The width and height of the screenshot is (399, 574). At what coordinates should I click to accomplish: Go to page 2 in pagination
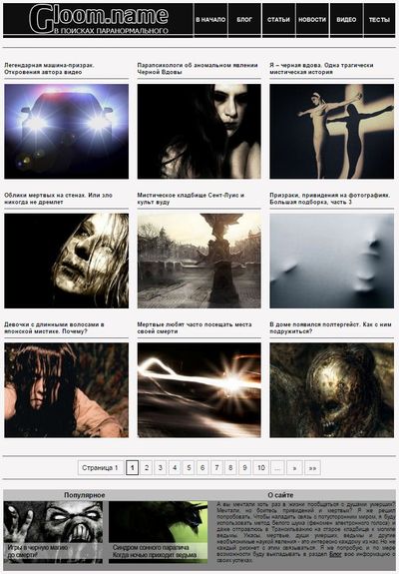(x=147, y=468)
